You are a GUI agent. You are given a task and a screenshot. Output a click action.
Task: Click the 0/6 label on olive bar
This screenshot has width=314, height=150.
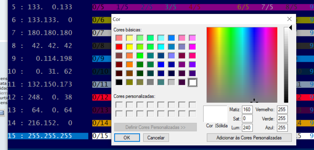coord(98,20)
